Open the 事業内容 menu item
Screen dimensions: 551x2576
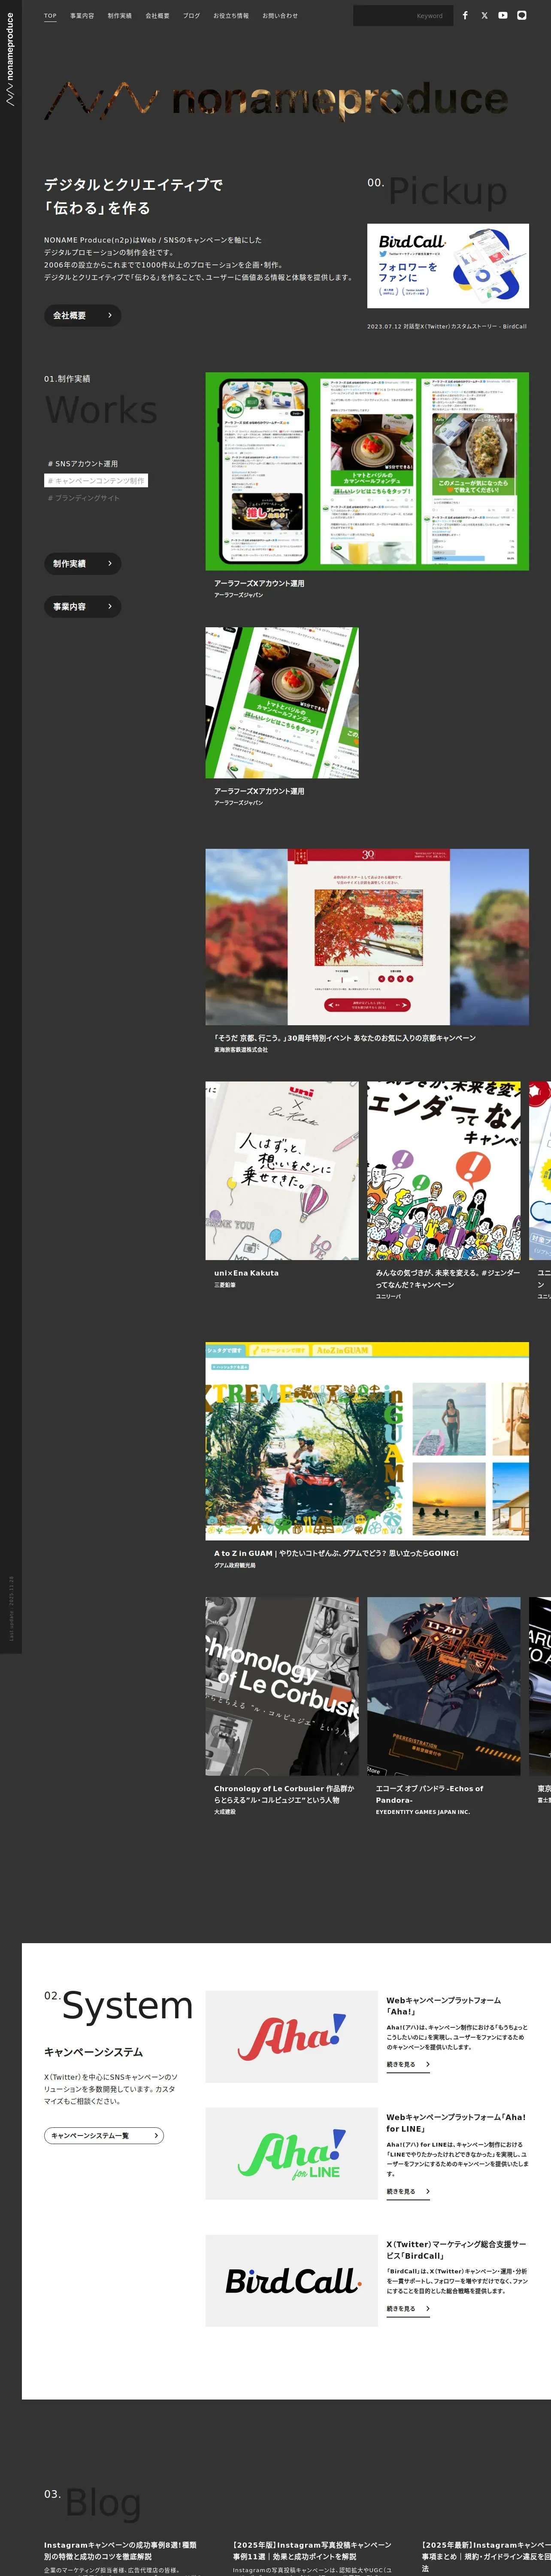[82, 16]
